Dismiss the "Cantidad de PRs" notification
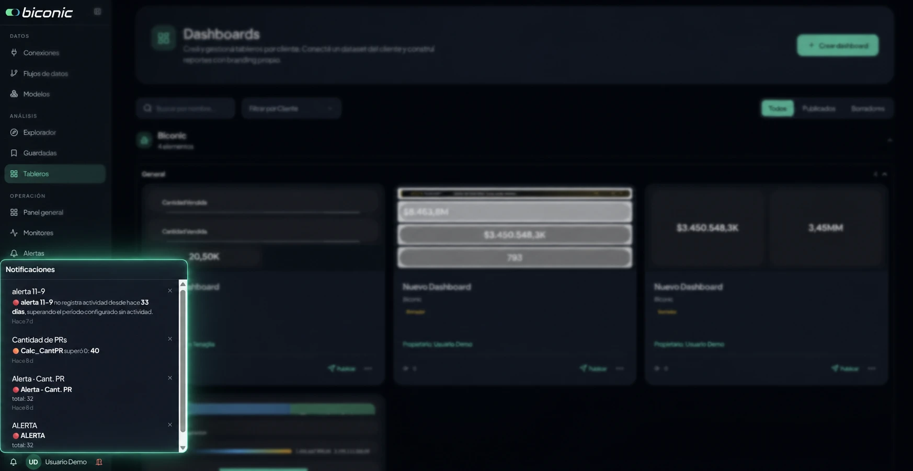This screenshot has width=913, height=471. 170,339
